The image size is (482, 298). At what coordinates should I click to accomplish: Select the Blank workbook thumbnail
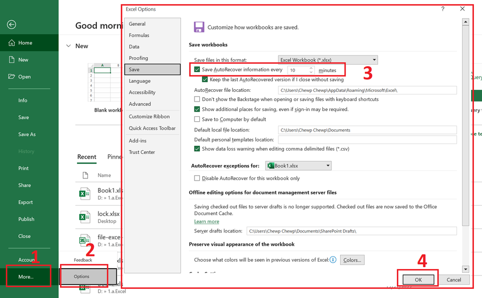point(104,82)
